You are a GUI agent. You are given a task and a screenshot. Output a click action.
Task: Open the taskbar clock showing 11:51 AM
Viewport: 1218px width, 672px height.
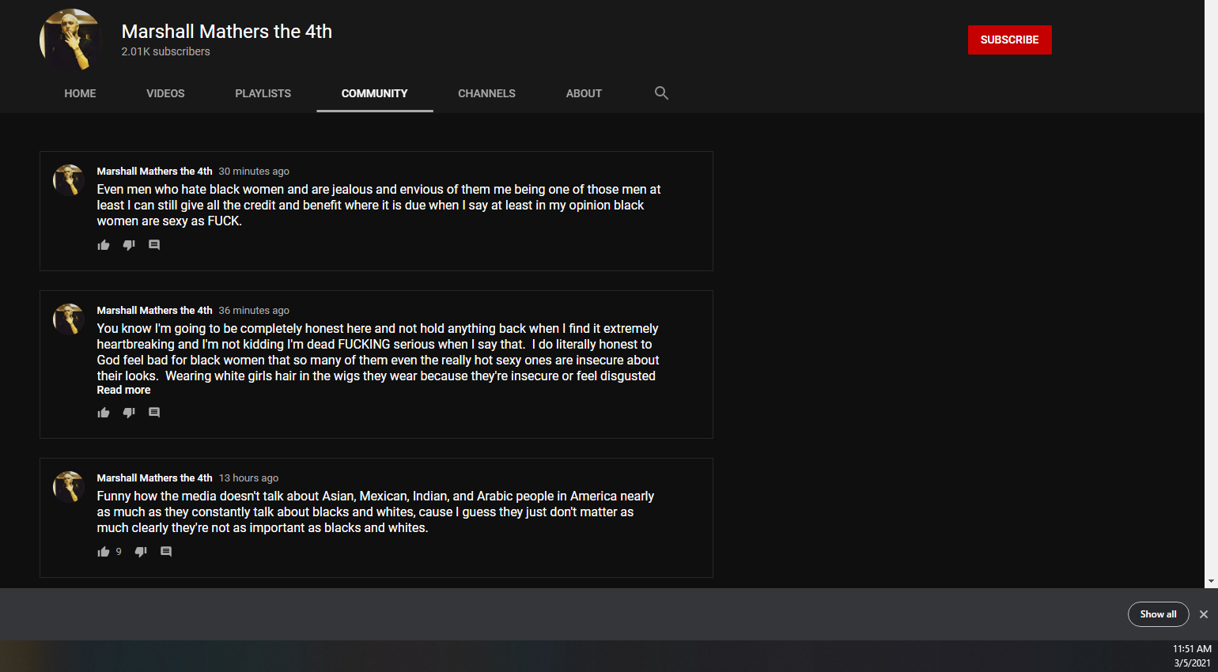(x=1192, y=649)
